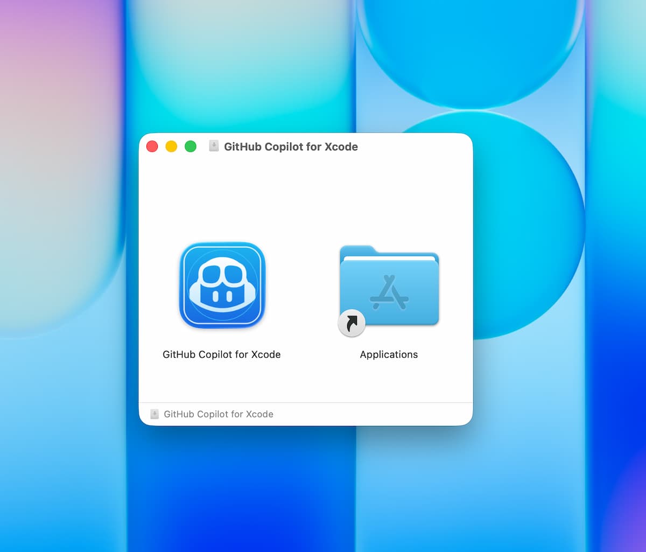The width and height of the screenshot is (646, 552).
Task: Minimize the window with the yellow button
Action: tap(171, 146)
